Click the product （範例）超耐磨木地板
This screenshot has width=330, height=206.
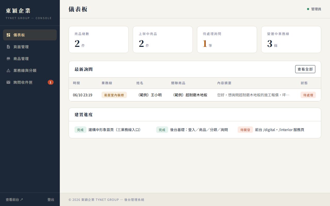189,95
